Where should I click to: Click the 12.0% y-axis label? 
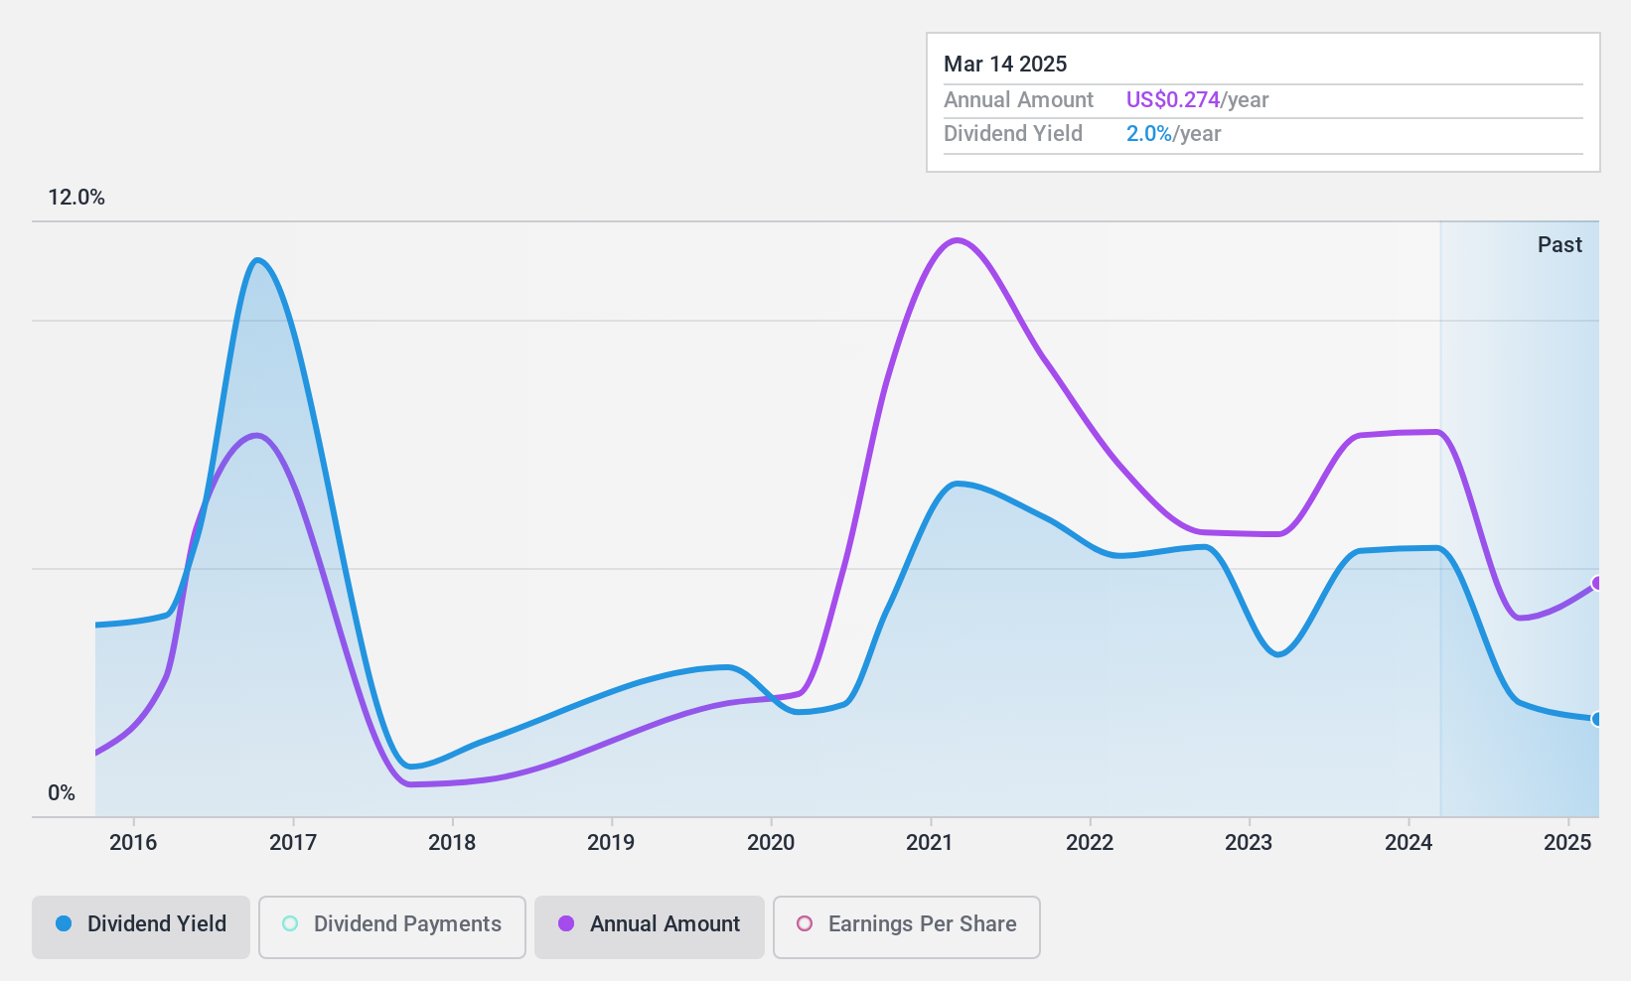(76, 198)
